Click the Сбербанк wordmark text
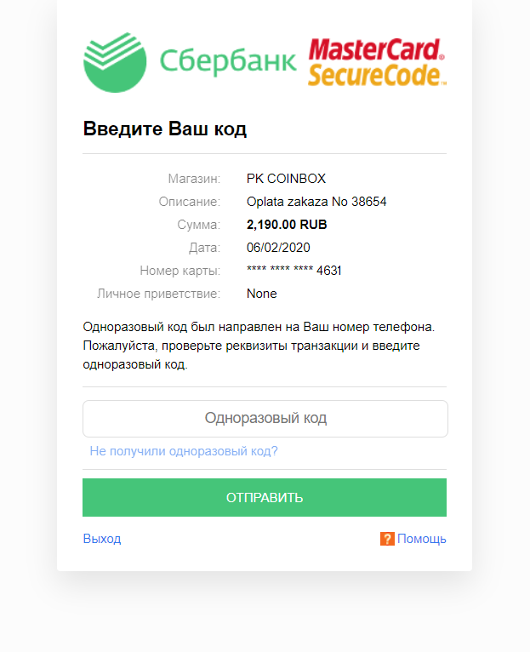The width and height of the screenshot is (530, 652). tap(228, 61)
